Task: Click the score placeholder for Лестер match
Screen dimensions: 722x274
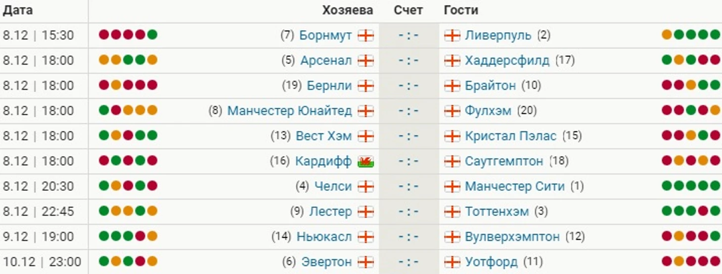Action: (408, 212)
